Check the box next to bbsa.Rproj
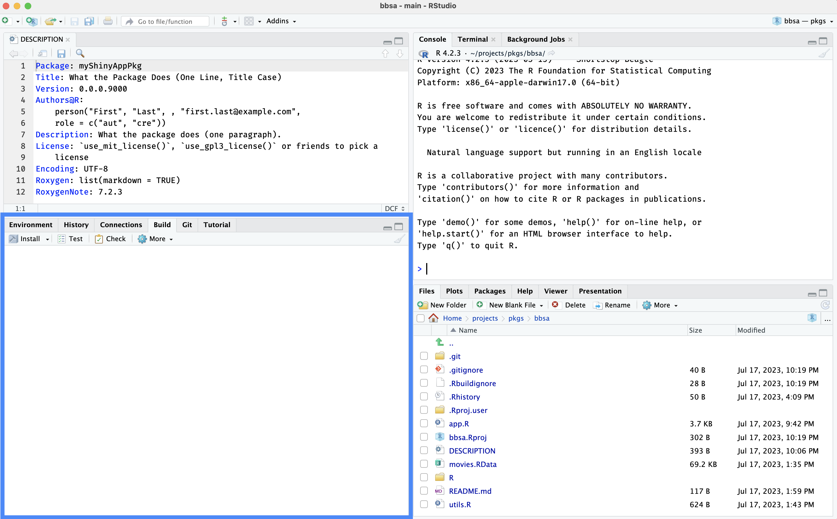 click(x=424, y=437)
